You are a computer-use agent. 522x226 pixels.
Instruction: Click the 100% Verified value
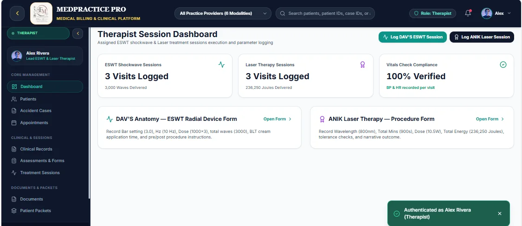416,76
